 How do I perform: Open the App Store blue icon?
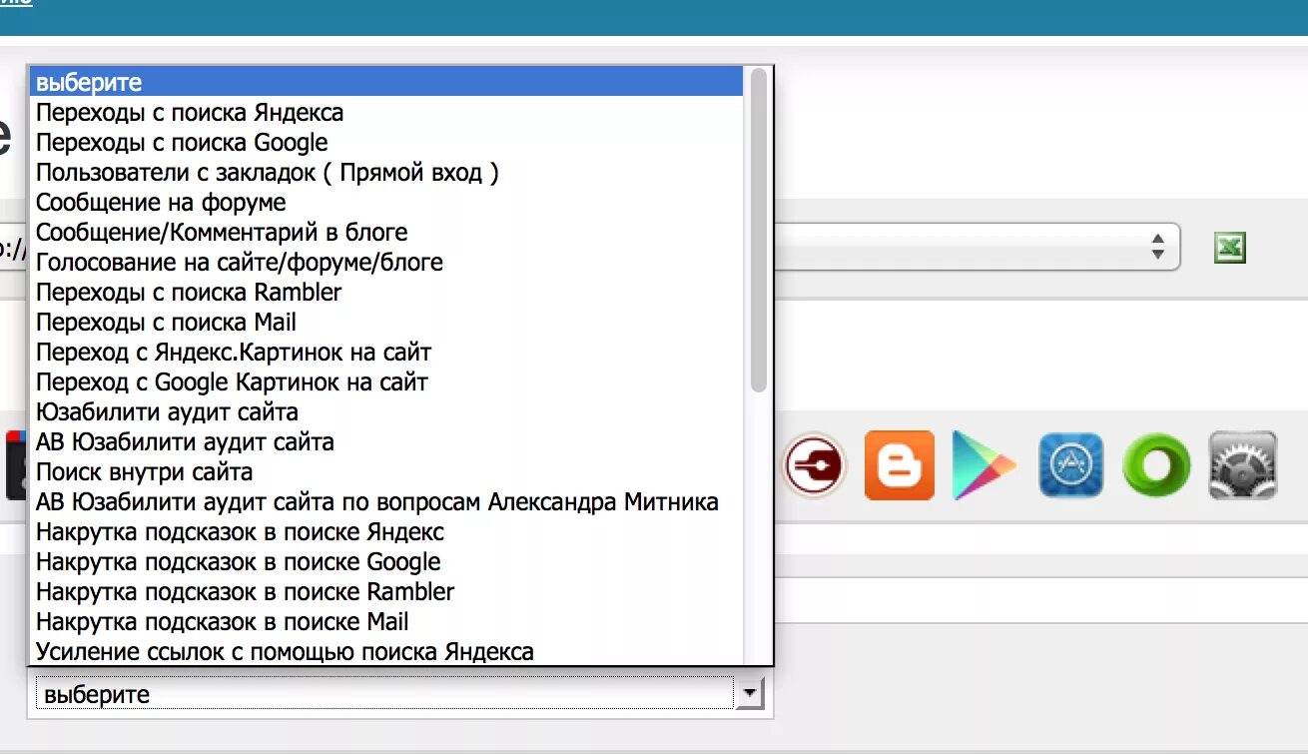[1071, 465]
